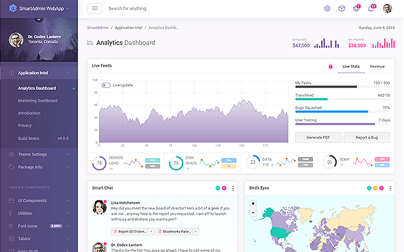This screenshot has width=404, height=252.
Task: Open Privacy in sidebar
Action: click(25, 126)
